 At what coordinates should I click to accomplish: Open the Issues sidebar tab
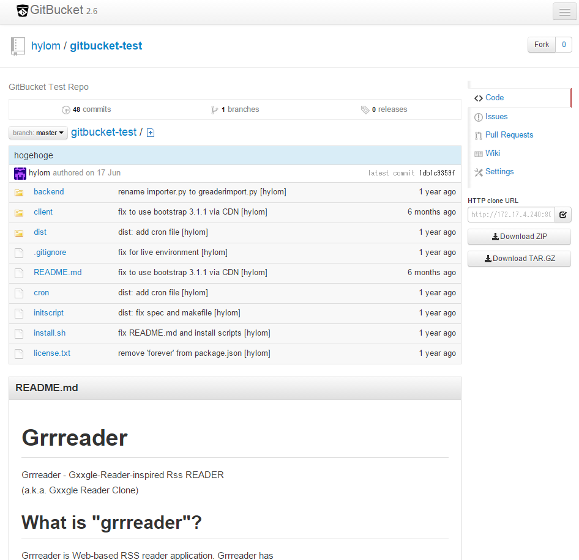496,117
